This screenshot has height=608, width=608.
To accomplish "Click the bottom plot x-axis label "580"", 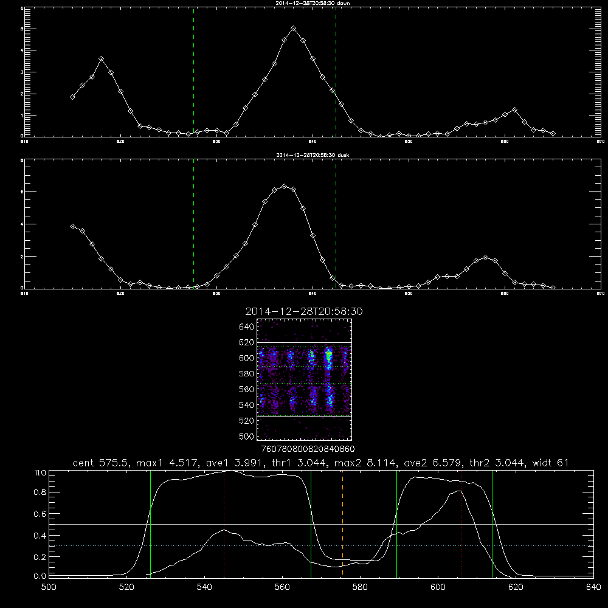I will tap(360, 587).
